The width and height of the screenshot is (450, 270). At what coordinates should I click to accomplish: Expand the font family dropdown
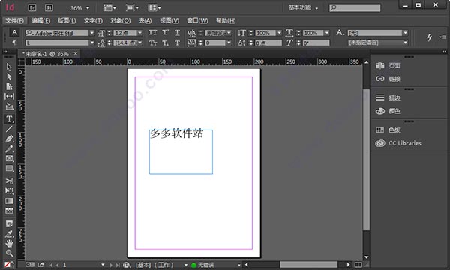coord(91,33)
